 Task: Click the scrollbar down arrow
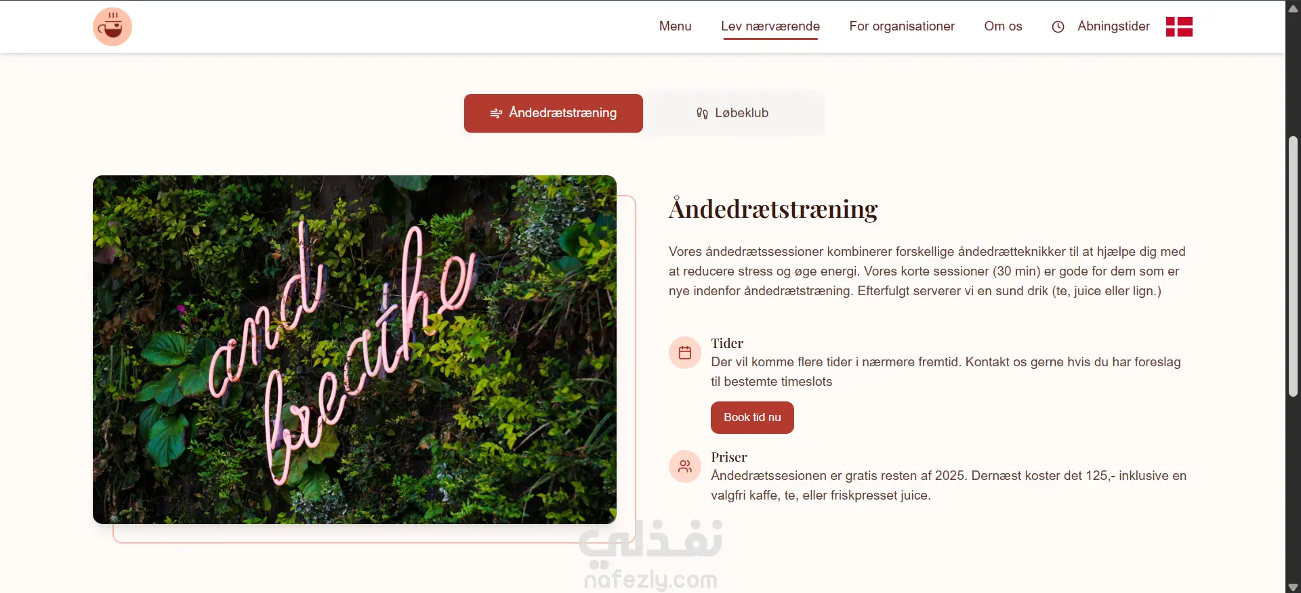pos(1293,587)
